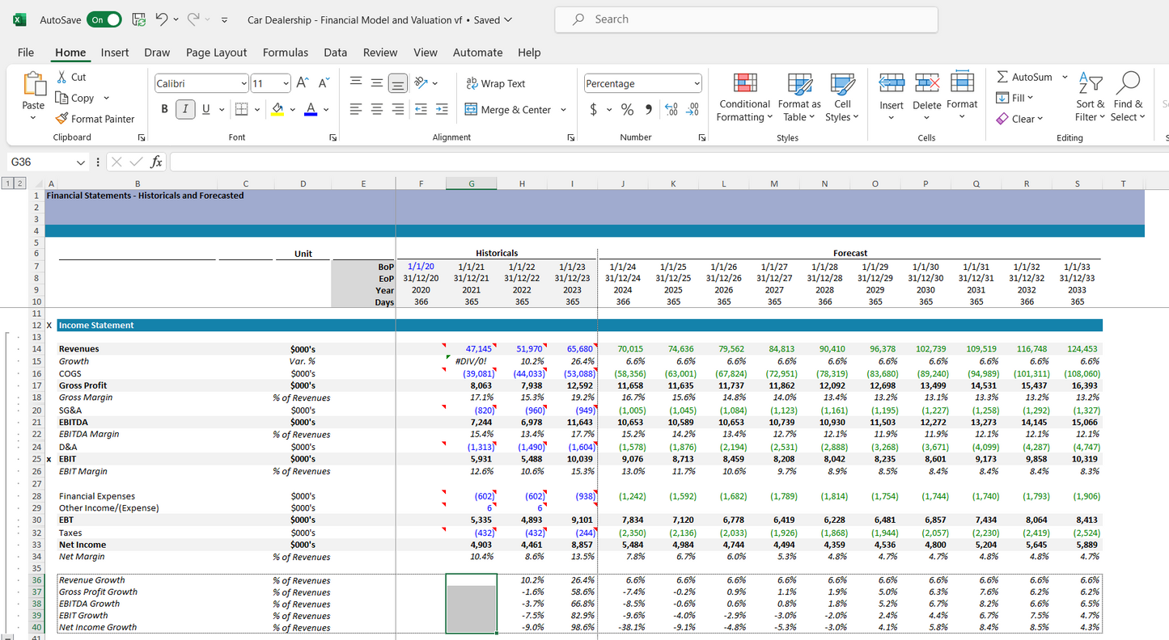Viewport: 1169px width, 640px height.
Task: Click the Format Painter brush icon
Action: point(61,119)
